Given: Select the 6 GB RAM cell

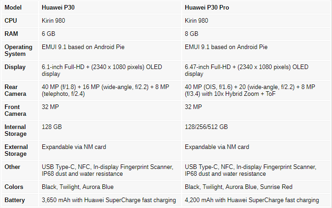Looking at the screenshot, I should pyautogui.click(x=49, y=34).
